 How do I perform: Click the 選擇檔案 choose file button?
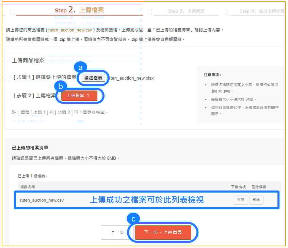coord(93,78)
